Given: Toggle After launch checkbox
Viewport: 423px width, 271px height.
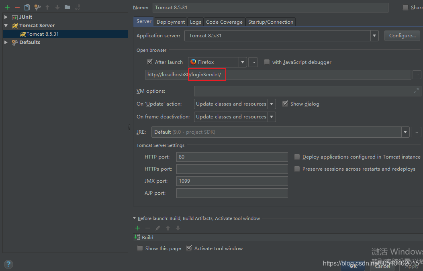Looking at the screenshot, I should click(x=150, y=62).
